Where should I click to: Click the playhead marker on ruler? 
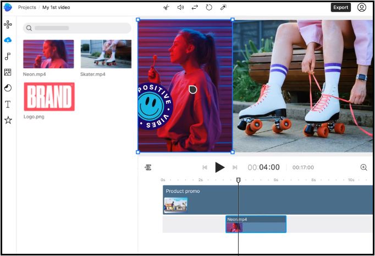238,180
